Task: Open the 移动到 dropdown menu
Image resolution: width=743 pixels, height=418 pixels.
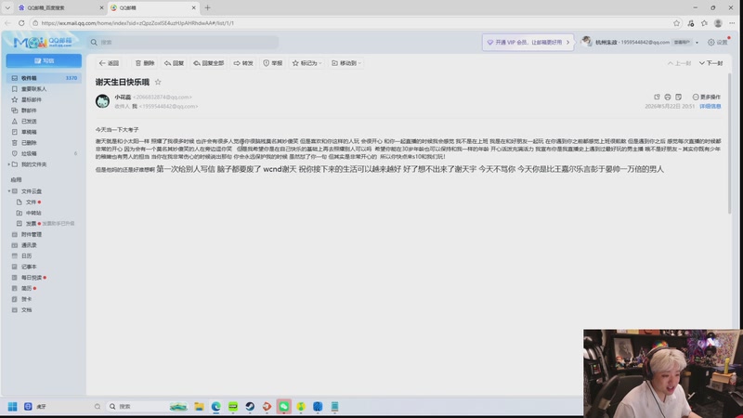Action: (346, 63)
